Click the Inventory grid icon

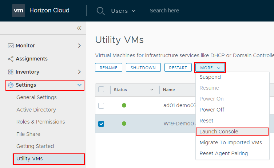pyautogui.click(x=11, y=72)
